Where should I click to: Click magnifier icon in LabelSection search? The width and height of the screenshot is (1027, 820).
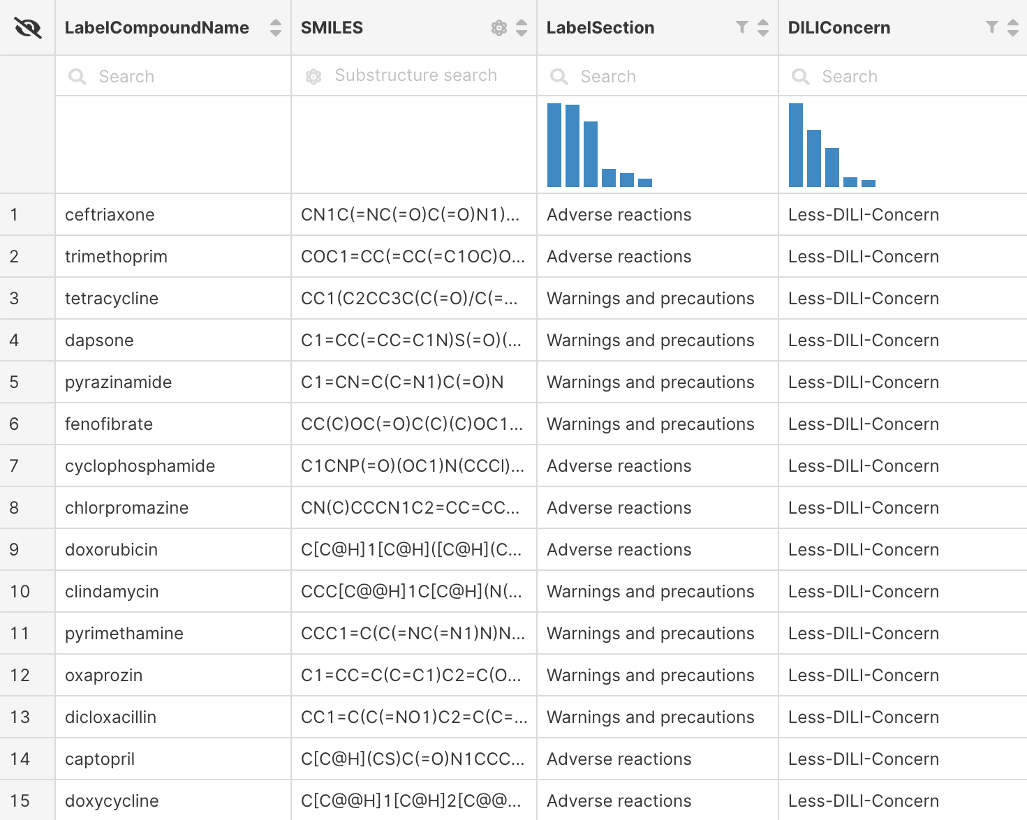click(x=559, y=77)
